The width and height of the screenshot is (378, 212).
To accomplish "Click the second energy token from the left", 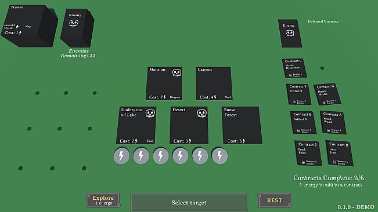I will pyautogui.click(x=141, y=156).
